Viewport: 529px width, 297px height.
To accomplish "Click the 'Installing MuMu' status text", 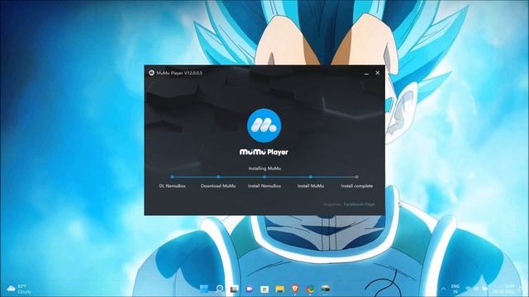I will pyautogui.click(x=264, y=168).
